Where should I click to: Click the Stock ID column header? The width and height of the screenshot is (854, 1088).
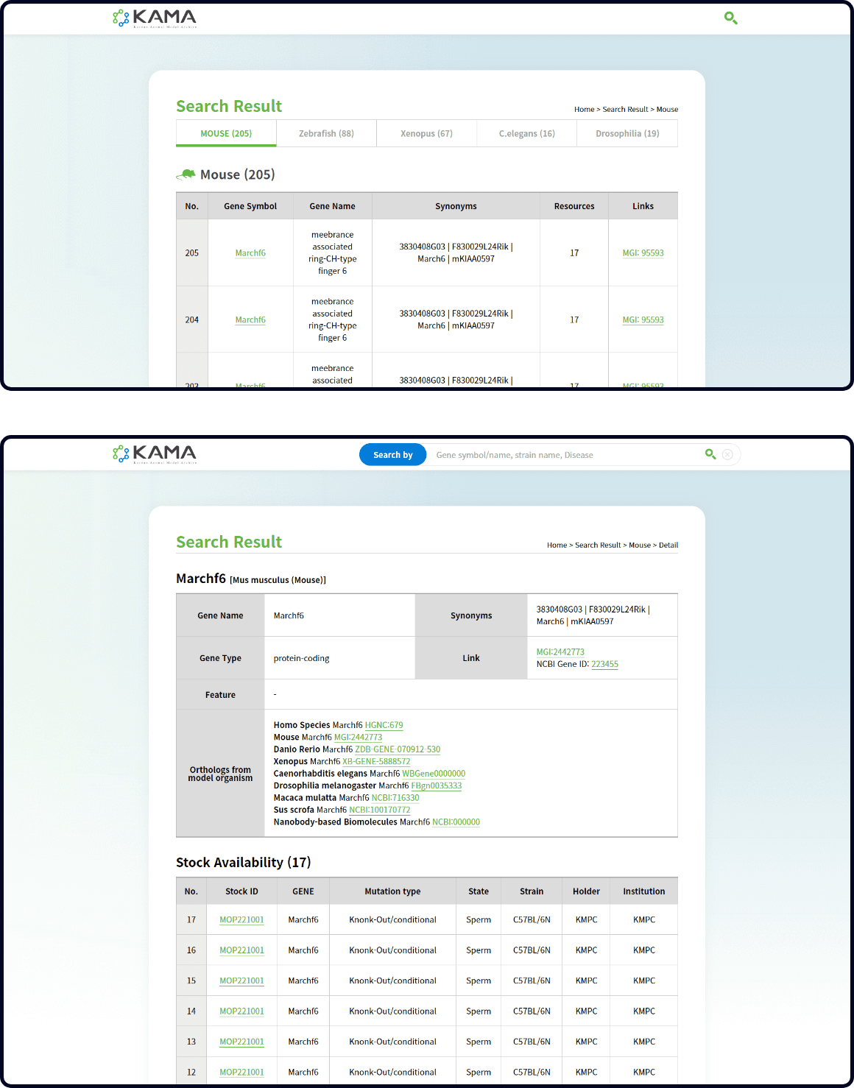241,891
